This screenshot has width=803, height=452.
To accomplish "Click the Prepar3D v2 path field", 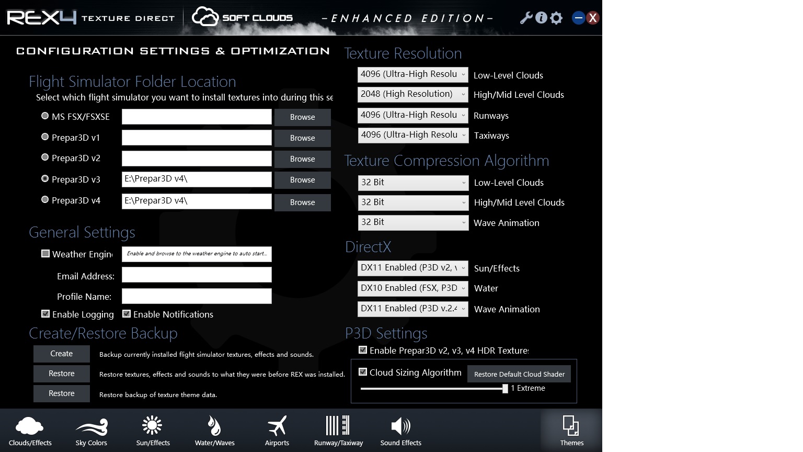I will click(197, 159).
